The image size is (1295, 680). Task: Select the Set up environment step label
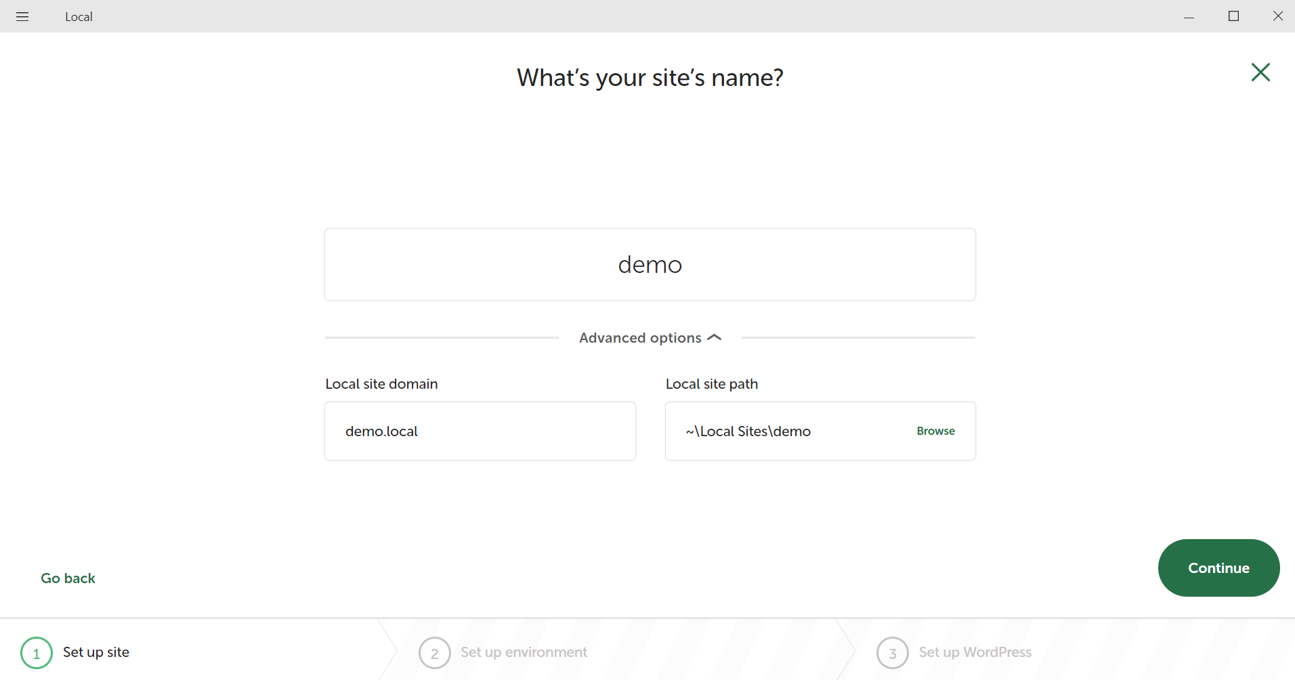click(523, 652)
